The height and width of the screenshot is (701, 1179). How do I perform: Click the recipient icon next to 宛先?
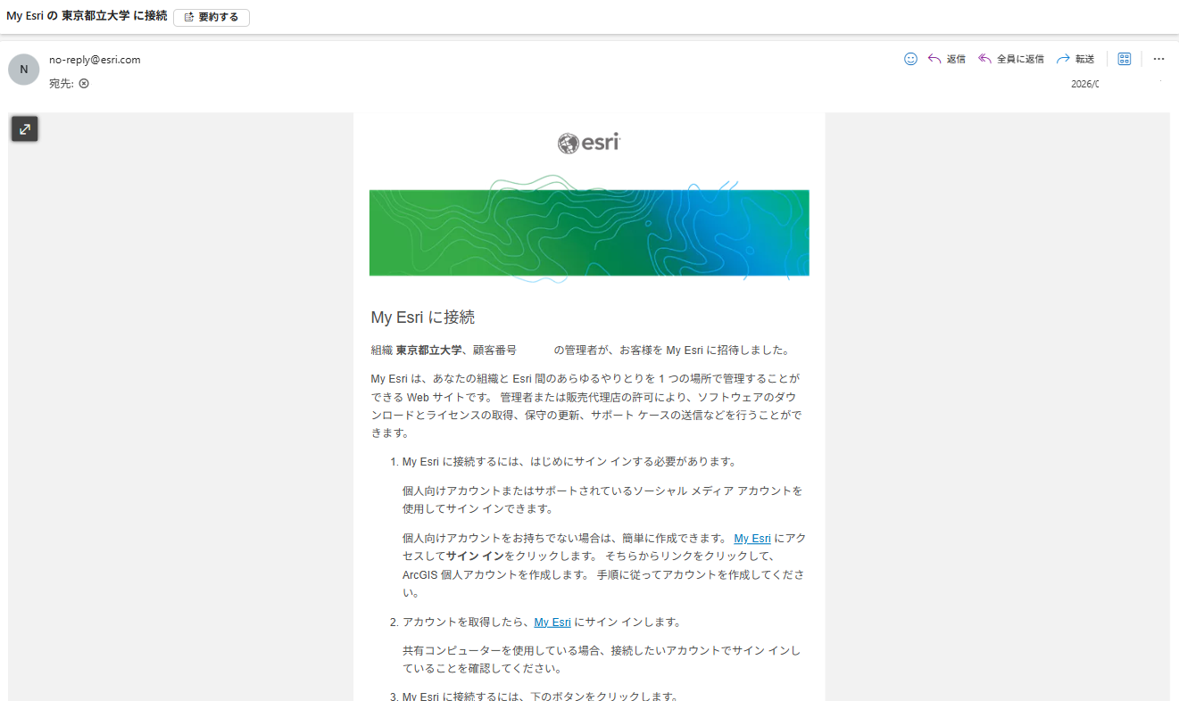click(84, 83)
